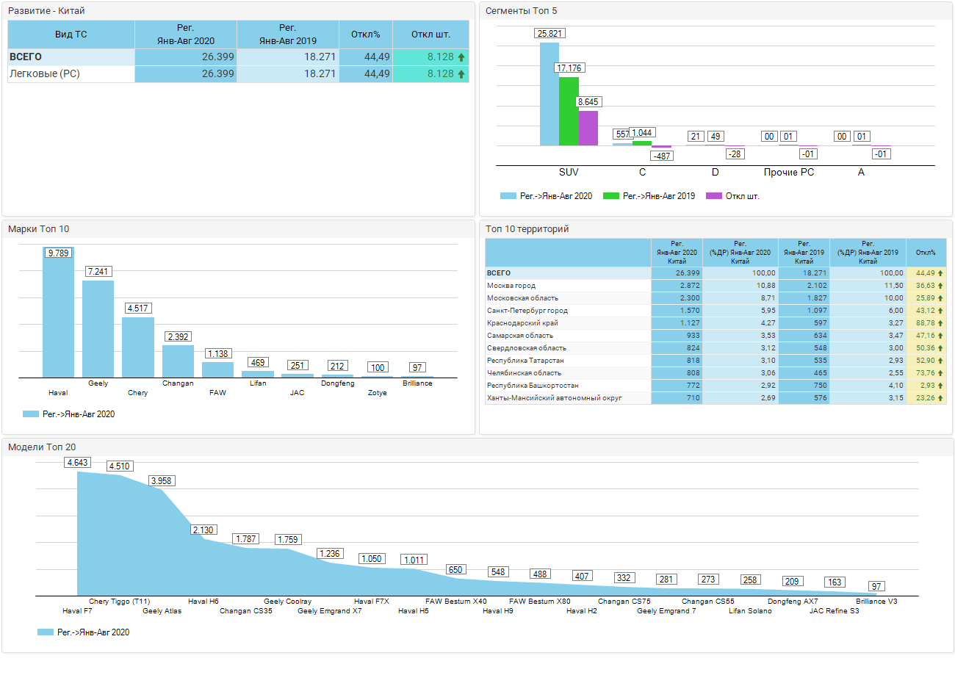Click the 18.271 cell in Легковые (PC) row

pos(288,74)
